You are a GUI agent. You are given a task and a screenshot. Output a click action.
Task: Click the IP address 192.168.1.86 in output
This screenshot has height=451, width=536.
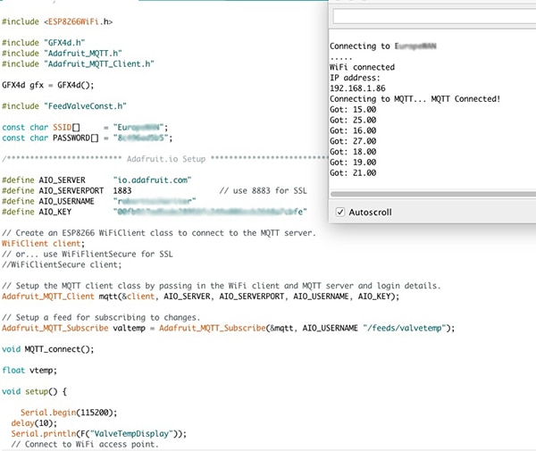tap(357, 88)
